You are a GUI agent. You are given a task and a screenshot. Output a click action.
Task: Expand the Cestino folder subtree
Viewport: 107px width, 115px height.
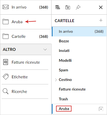coord(56,80)
